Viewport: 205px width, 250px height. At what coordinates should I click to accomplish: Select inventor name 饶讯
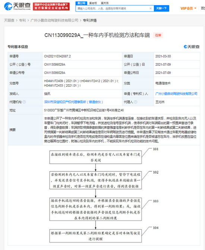pyautogui.click(x=47, y=94)
